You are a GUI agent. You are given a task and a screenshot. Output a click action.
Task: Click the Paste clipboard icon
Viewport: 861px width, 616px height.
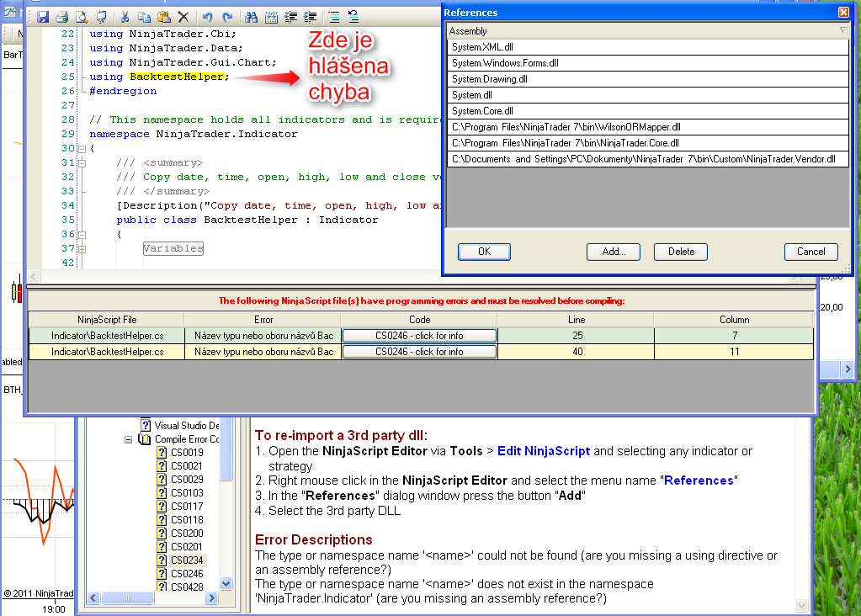[x=164, y=17]
